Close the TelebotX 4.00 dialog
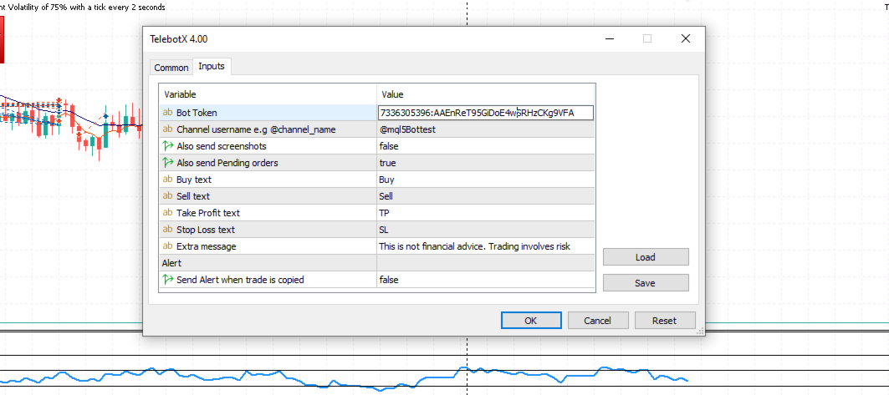The height and width of the screenshot is (395, 889). 686,38
